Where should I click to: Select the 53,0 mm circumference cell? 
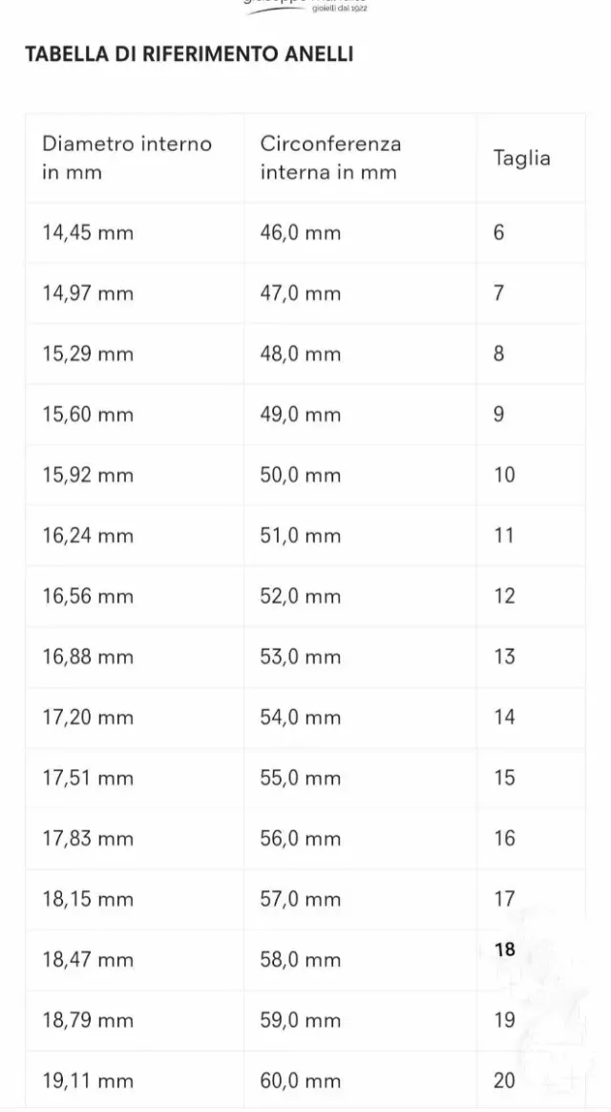pos(300,657)
